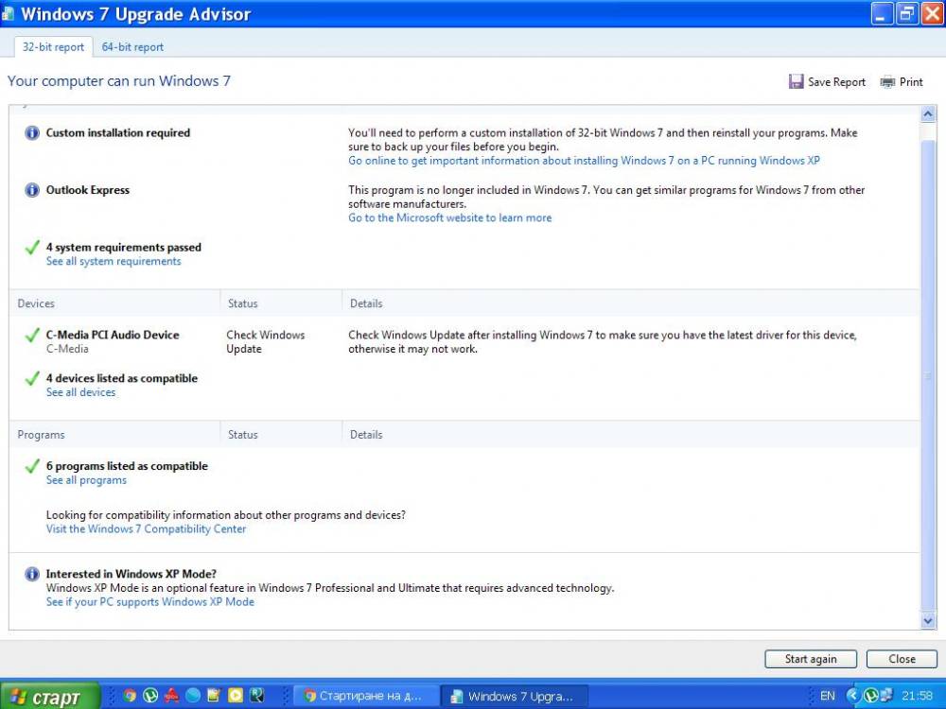Click the uTorrent icon in the system tray
Screen dimensions: 946x709
coord(870,697)
